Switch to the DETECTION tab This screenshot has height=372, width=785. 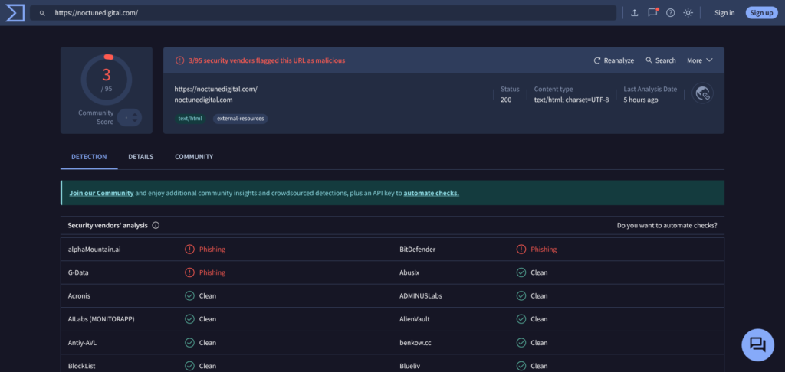89,157
